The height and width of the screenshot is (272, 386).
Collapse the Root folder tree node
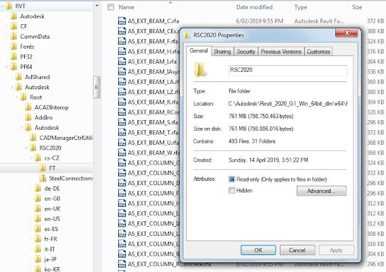pyautogui.click(x=17, y=98)
